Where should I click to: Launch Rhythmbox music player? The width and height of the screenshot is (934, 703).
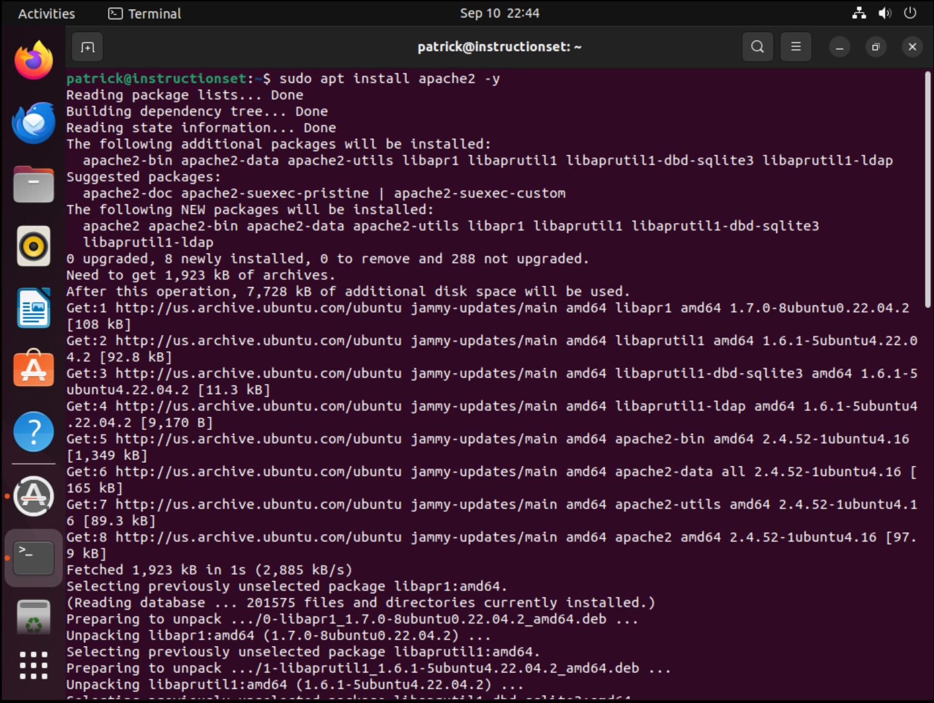coord(34,246)
